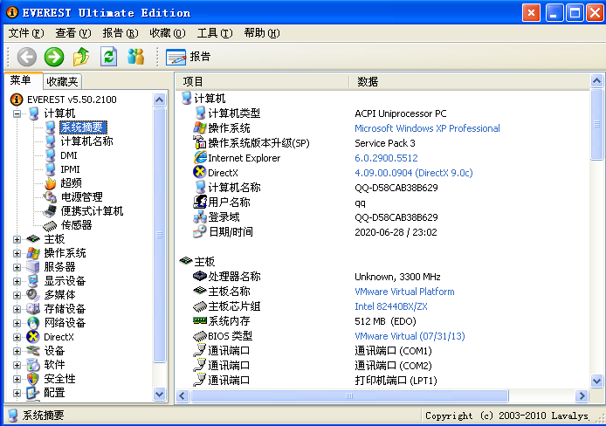Viewport: 606px width, 426px height.
Task: Expand the 服务器 tree node
Action: point(17,267)
